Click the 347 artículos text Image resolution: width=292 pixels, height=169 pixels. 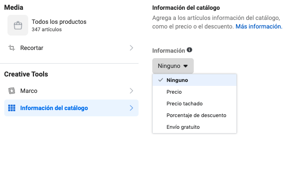47,30
